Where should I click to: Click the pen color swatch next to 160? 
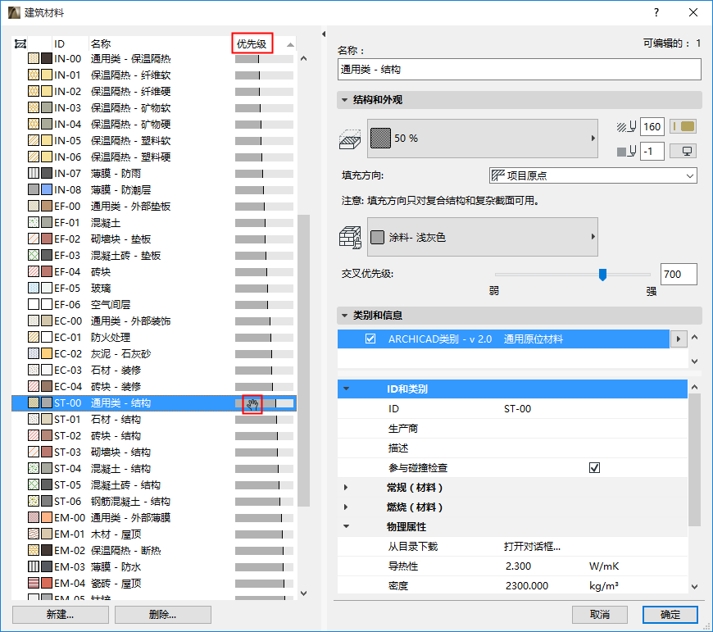(683, 126)
